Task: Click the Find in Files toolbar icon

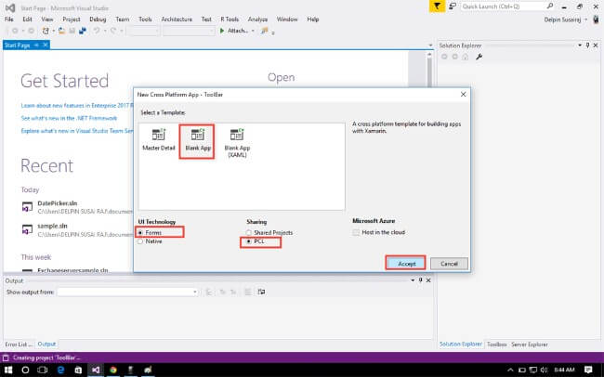Action: [264, 31]
